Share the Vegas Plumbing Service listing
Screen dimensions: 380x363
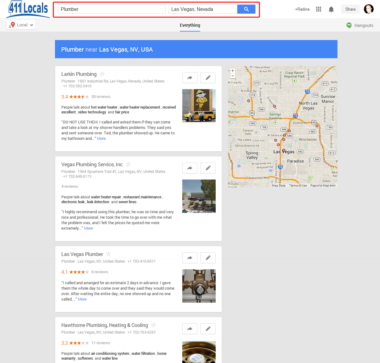[190, 168]
